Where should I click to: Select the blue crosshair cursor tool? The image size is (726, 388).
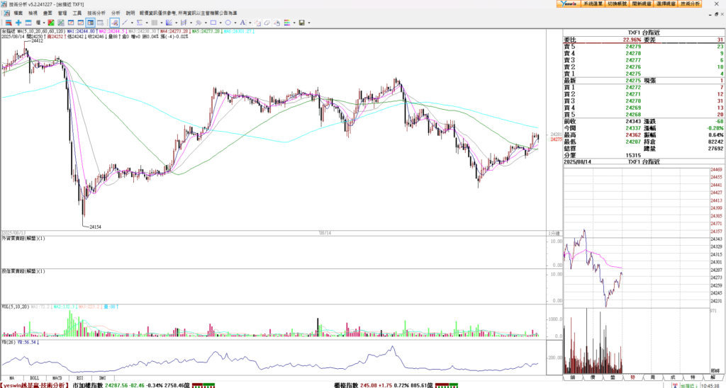(18, 23)
